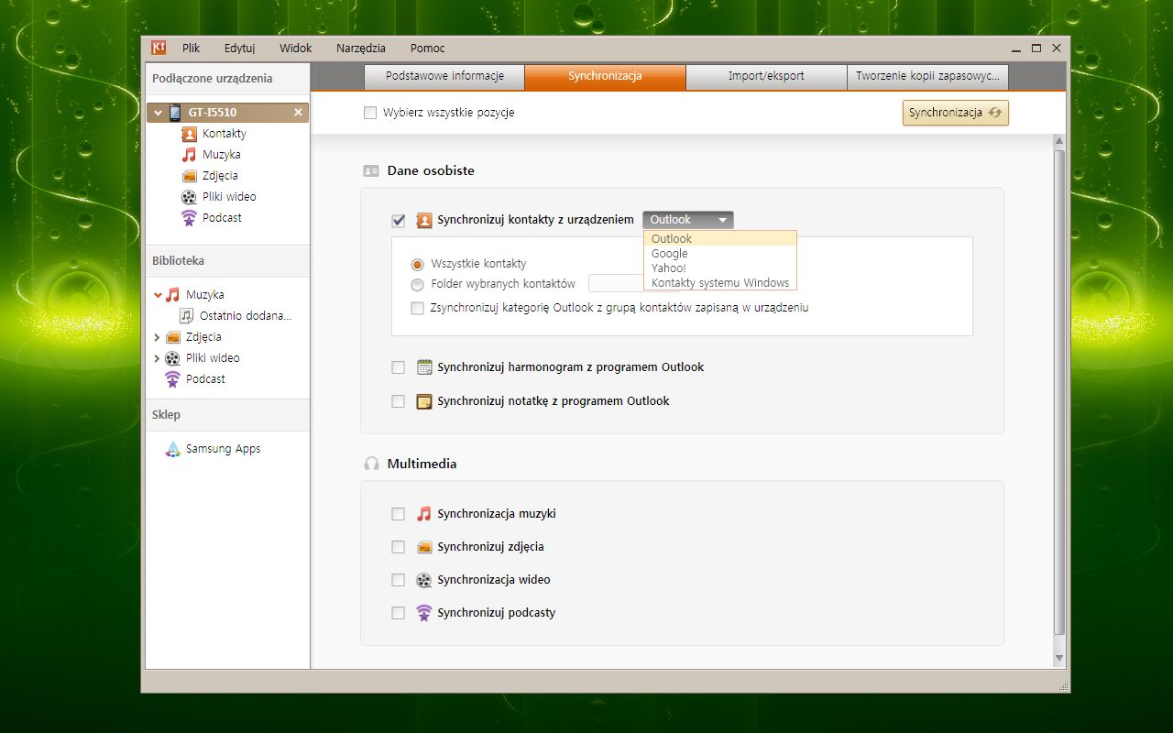The image size is (1173, 733).
Task: Check Synchronizuj harmonogram z programem Outlook
Action: (x=398, y=367)
